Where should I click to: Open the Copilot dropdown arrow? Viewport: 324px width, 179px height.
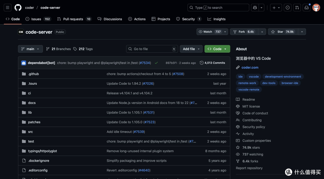click(x=261, y=7)
